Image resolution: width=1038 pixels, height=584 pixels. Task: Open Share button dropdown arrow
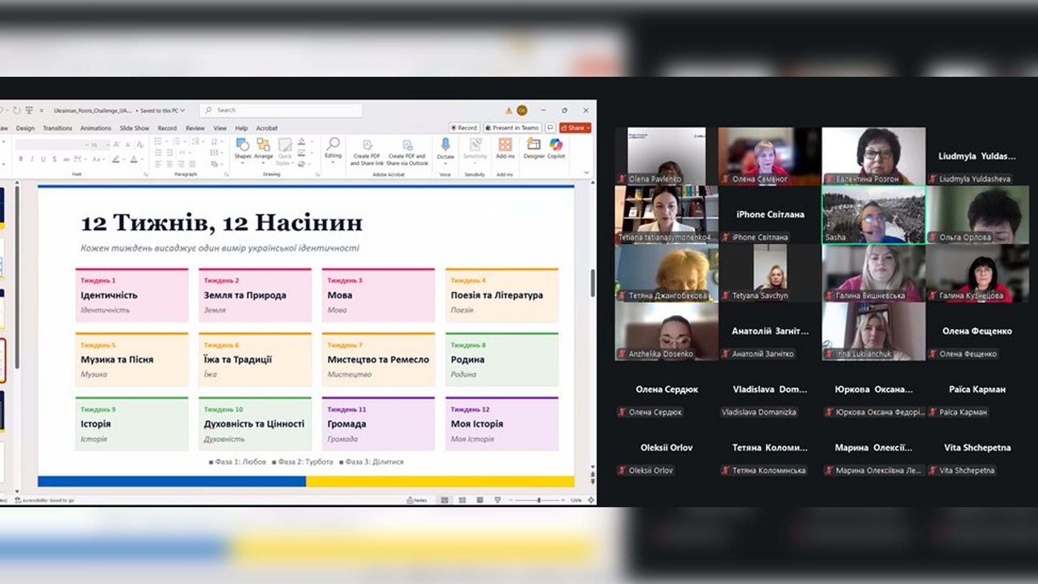coord(588,128)
